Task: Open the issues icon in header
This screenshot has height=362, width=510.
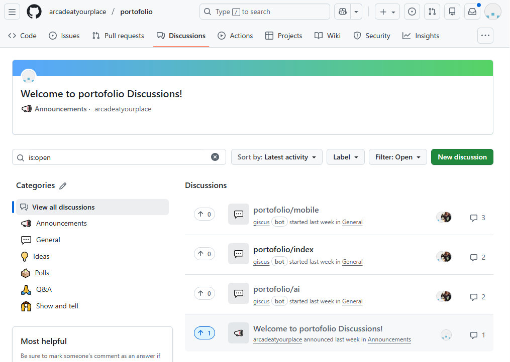Action: coord(412,12)
